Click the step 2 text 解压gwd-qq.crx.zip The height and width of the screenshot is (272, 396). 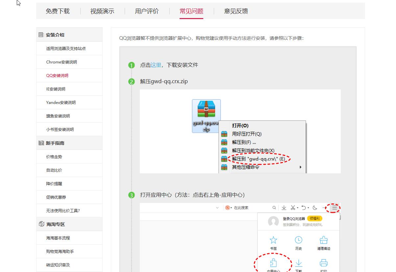point(164,81)
